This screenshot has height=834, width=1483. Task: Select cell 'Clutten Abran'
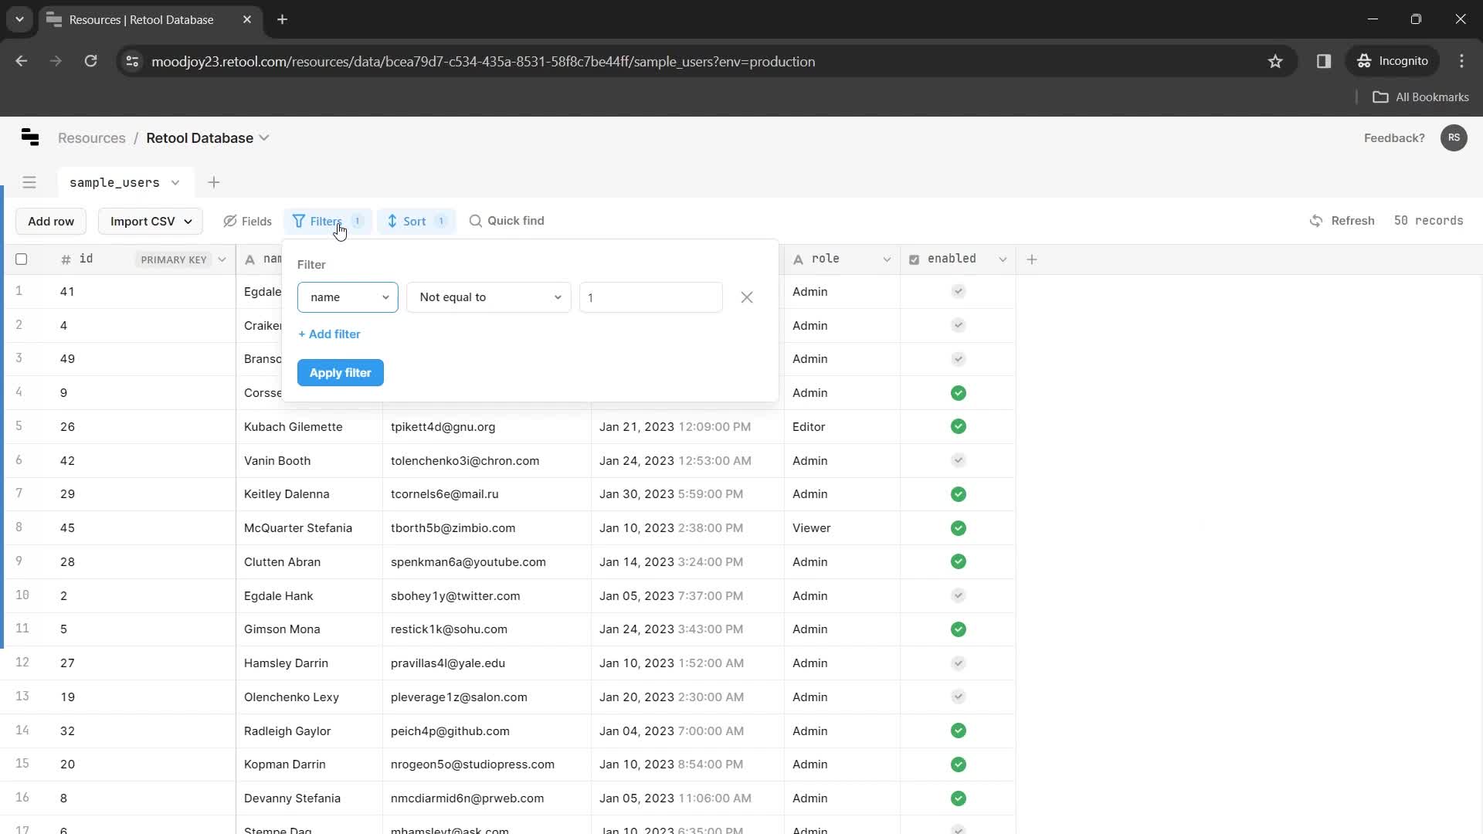point(309,562)
